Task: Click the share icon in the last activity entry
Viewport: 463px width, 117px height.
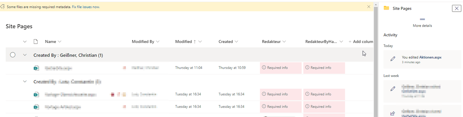Action: tap(393, 113)
